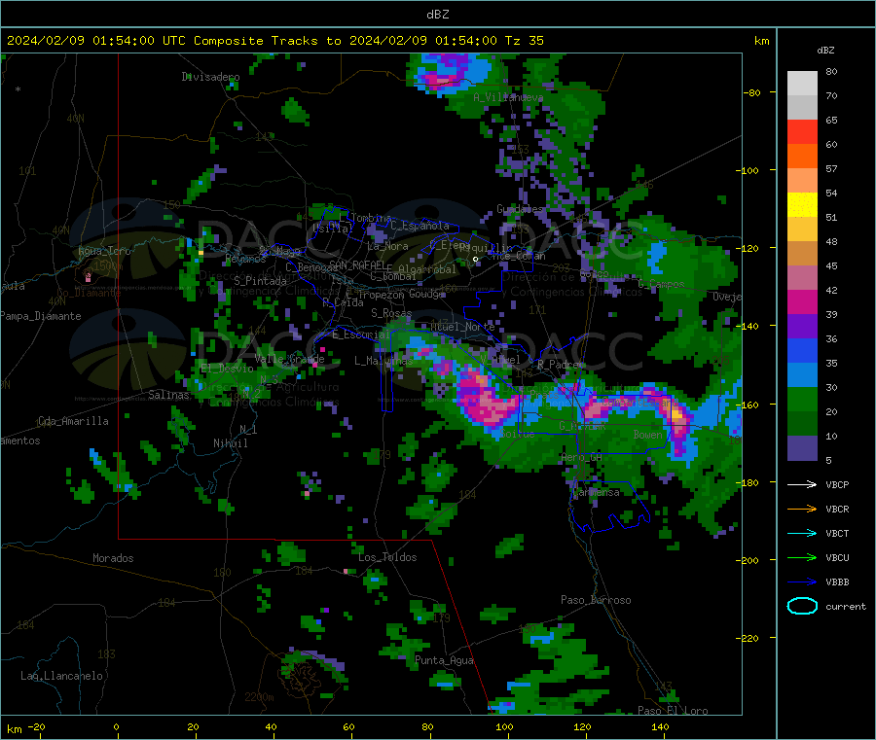This screenshot has height=740, width=876.
Task: Click the '0' tick on the bottom axis
Action: click(x=116, y=726)
